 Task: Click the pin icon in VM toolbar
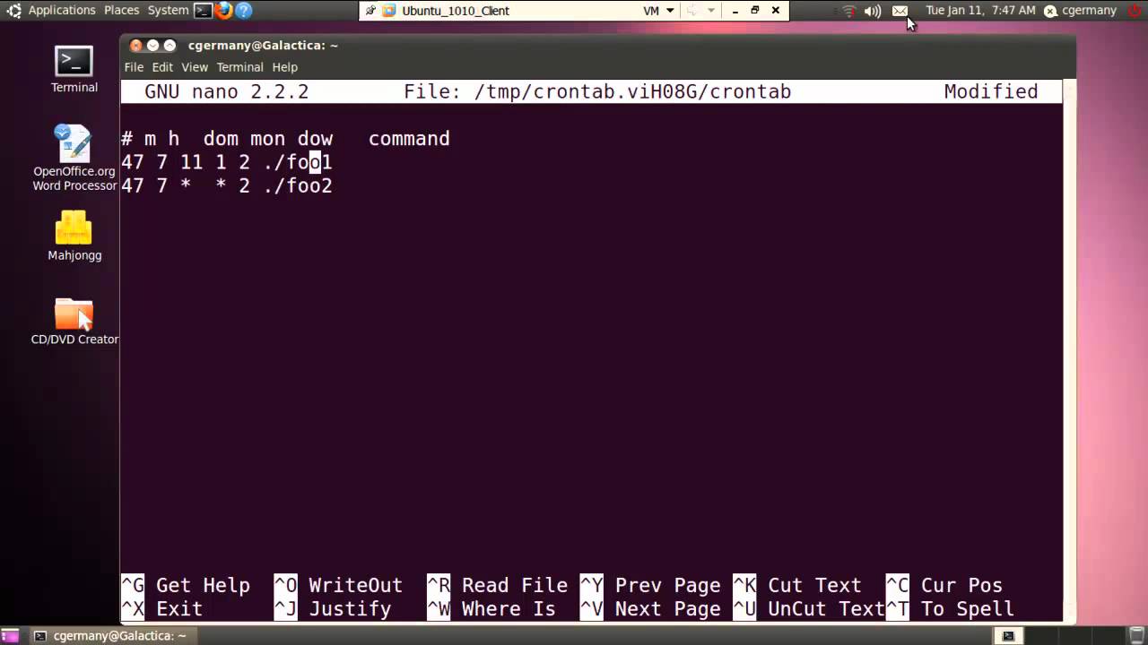(x=370, y=11)
